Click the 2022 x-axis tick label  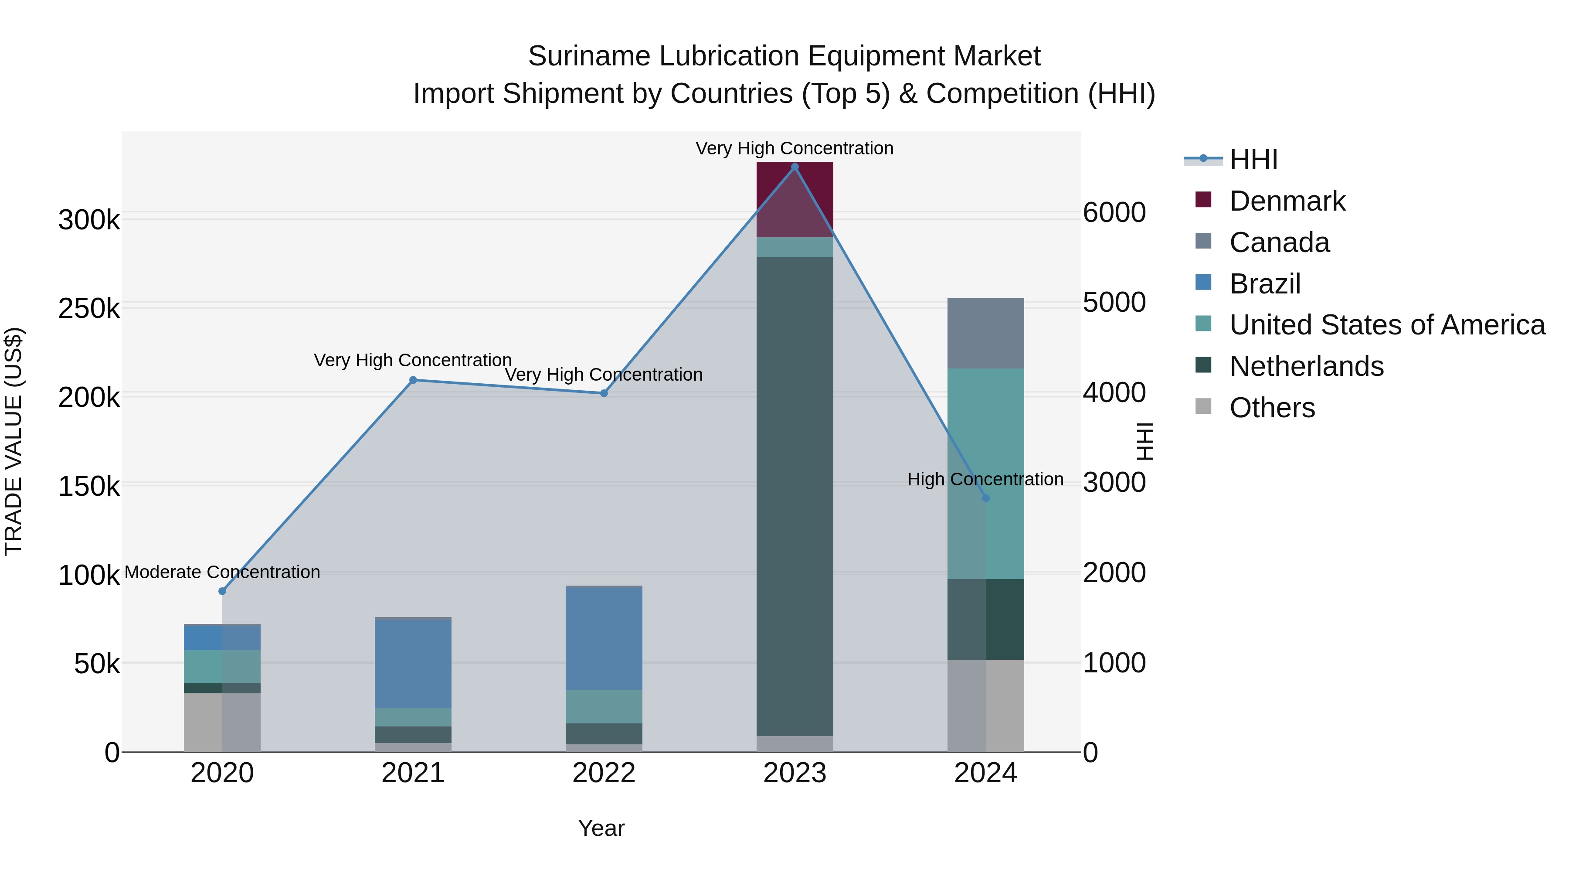point(604,773)
